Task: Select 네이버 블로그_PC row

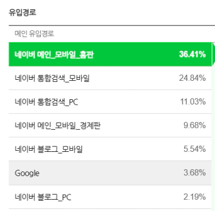Action: click(x=110, y=197)
